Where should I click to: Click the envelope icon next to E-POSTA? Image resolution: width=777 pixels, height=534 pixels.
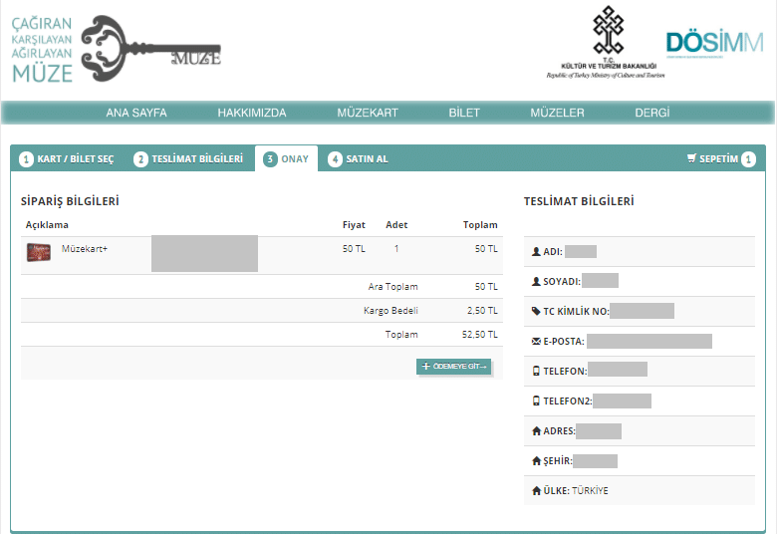point(536,341)
